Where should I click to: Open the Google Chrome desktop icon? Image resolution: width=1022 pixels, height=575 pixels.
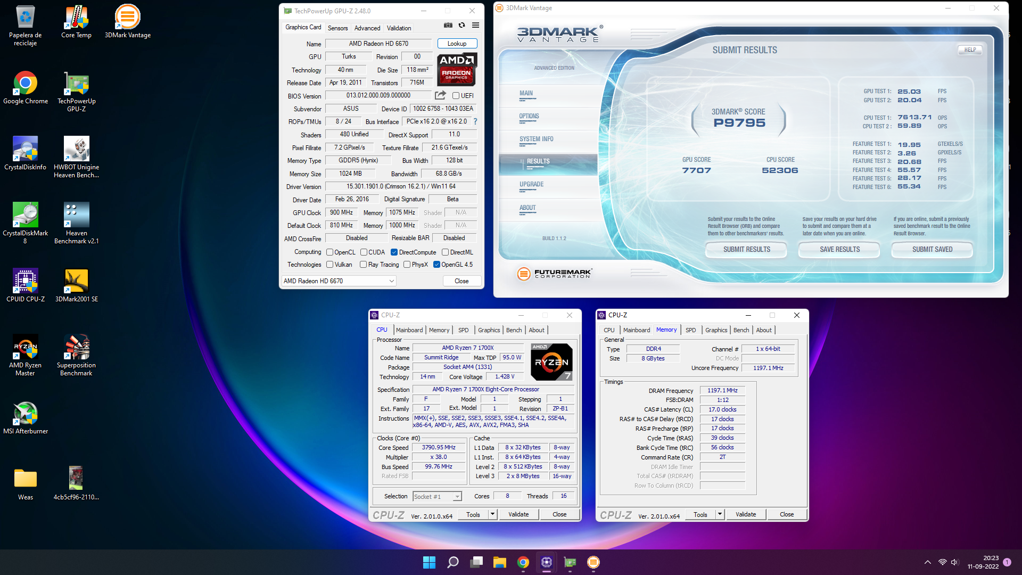tap(25, 88)
